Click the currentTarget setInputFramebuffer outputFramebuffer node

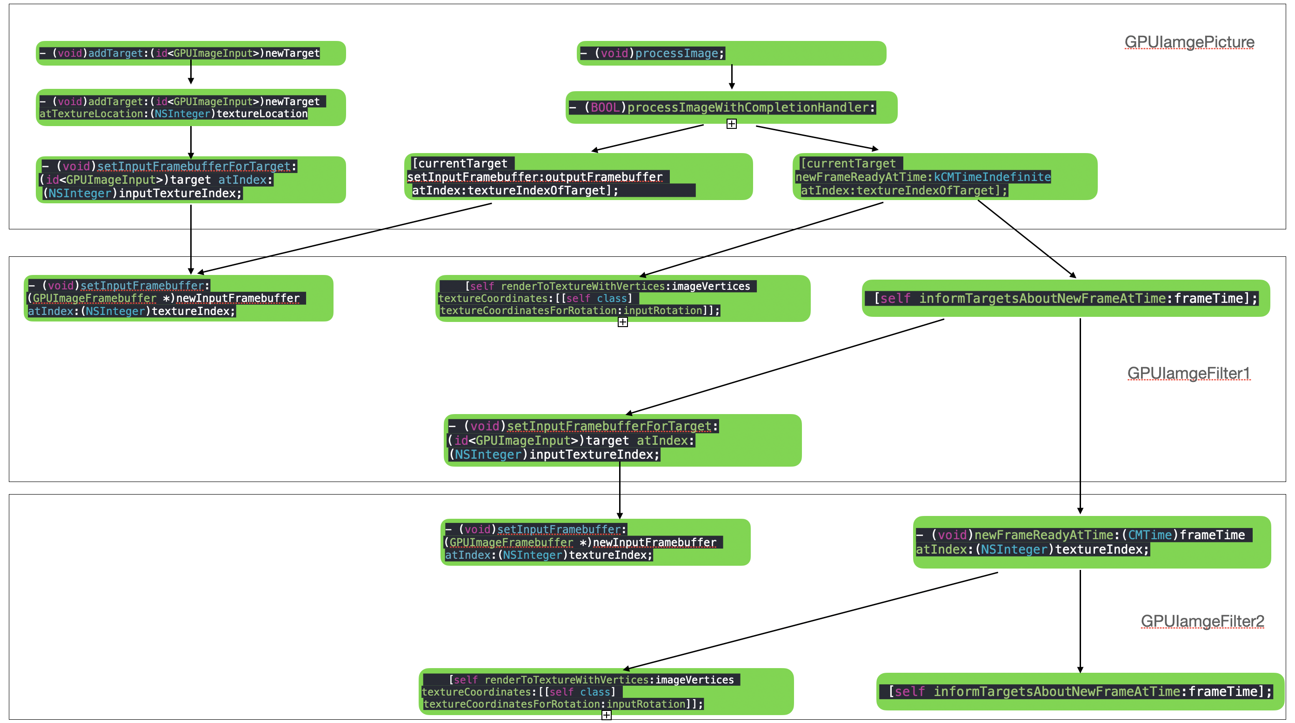578,176
